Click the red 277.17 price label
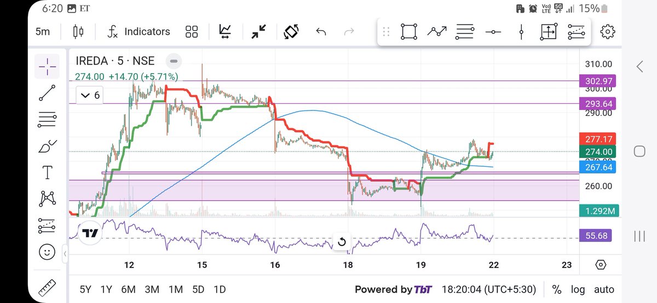This screenshot has height=303, width=657. pos(597,139)
